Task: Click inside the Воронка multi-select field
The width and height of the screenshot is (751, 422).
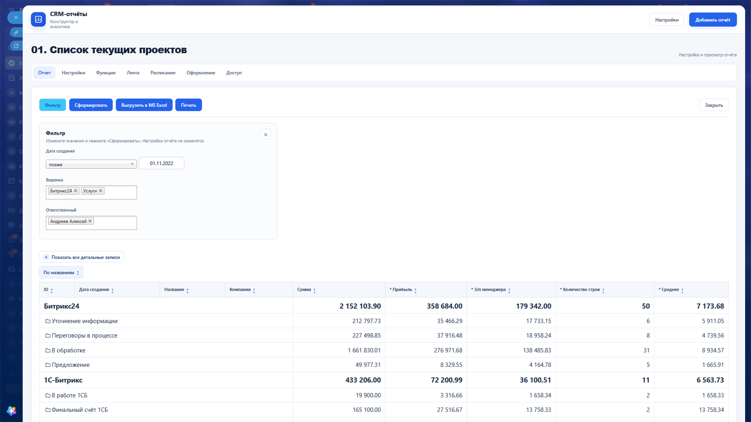Action: (x=91, y=192)
